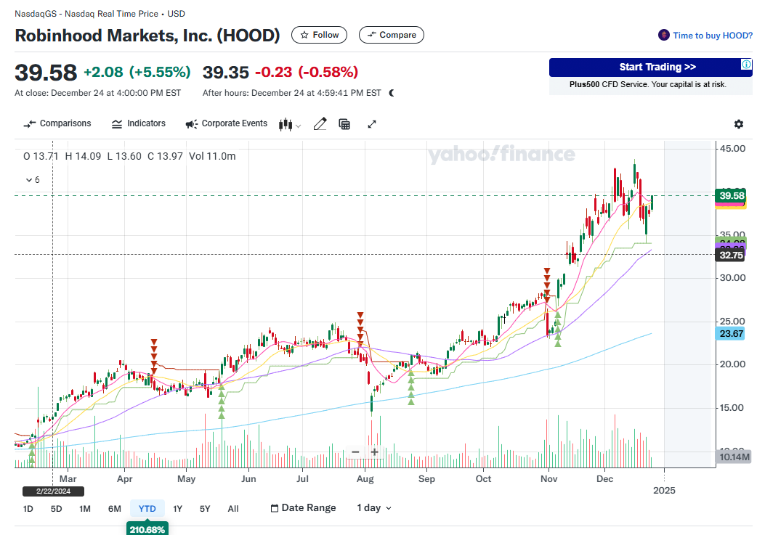Zoom out the chart with minus

(x=355, y=452)
